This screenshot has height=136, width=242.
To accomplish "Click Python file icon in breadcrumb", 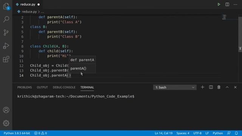I will click(19, 12).
